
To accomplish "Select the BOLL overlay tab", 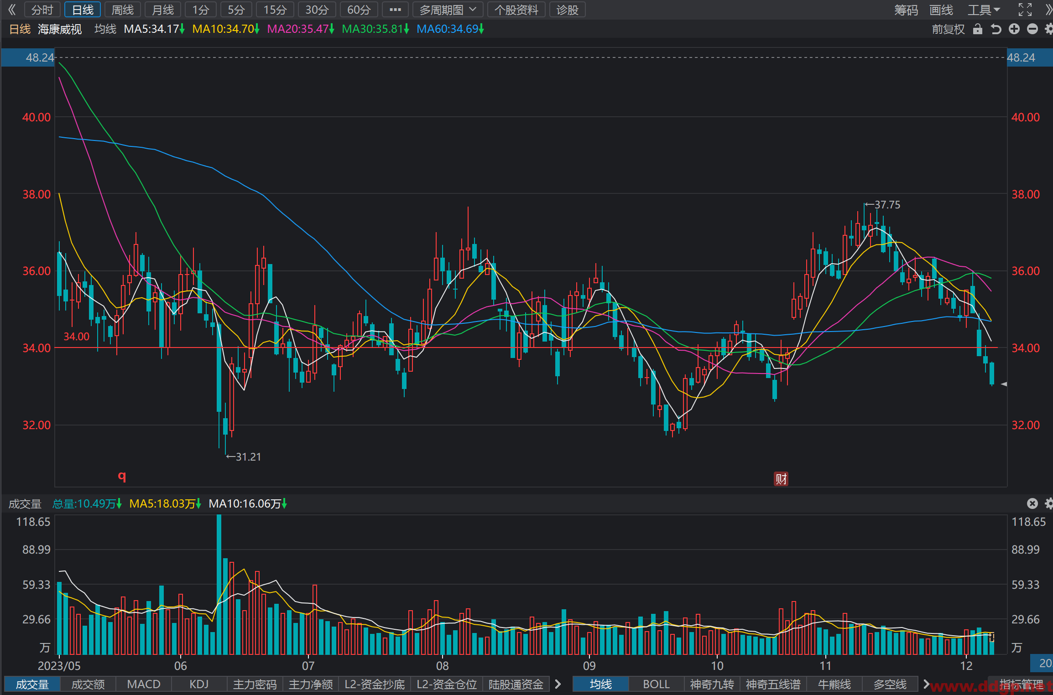I will [x=656, y=684].
